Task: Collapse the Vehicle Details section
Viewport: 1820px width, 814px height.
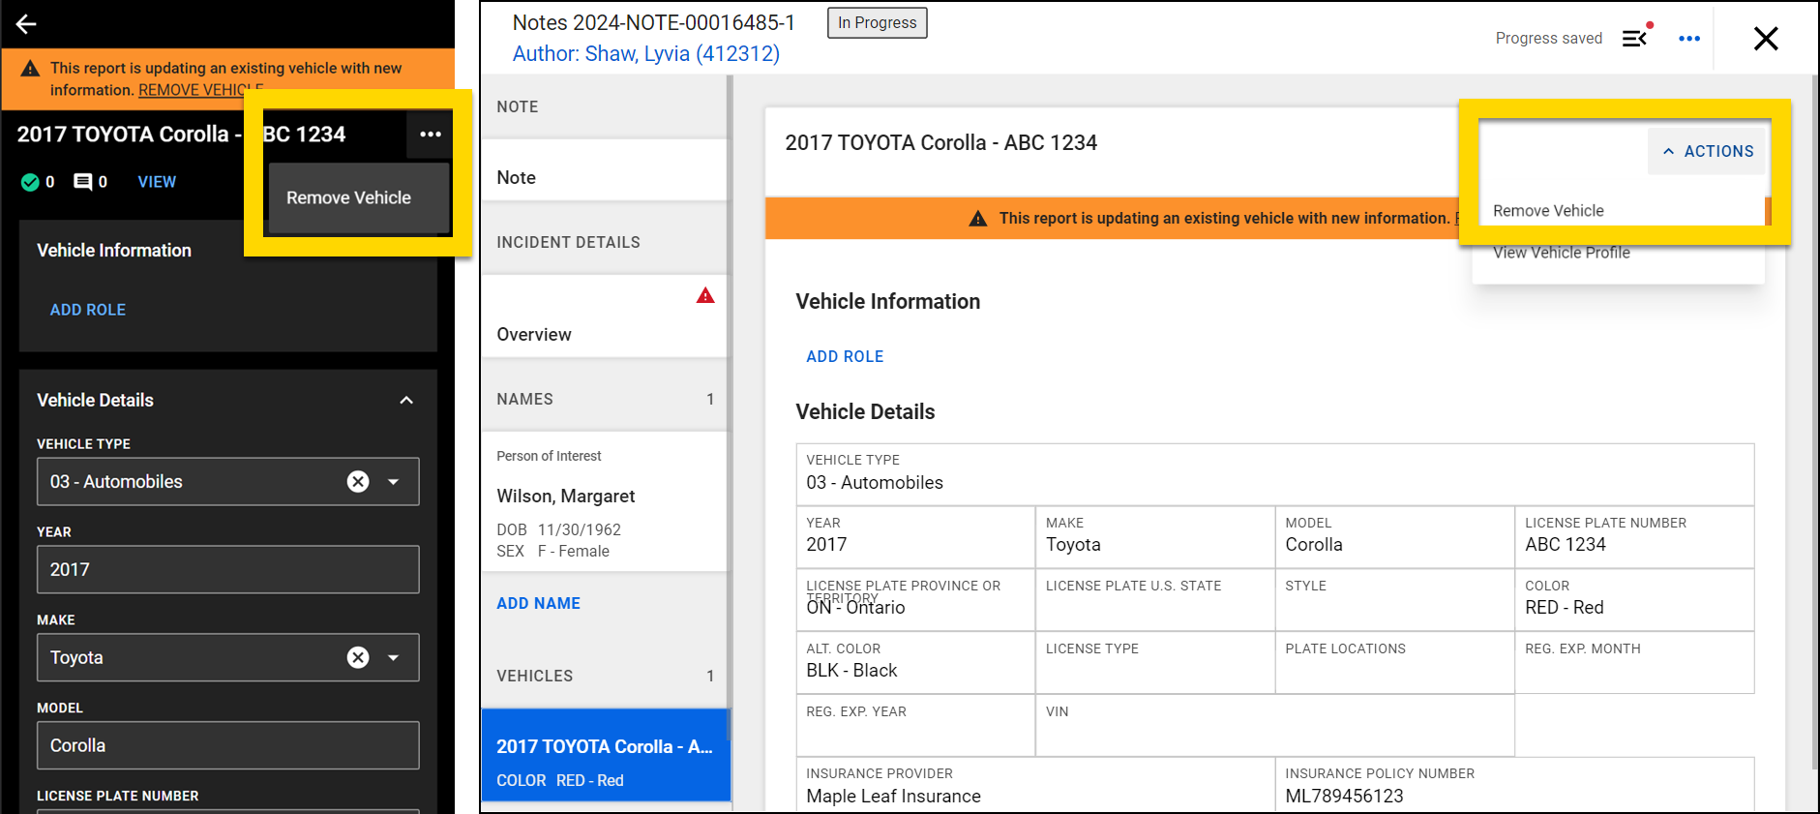Action: tap(406, 401)
